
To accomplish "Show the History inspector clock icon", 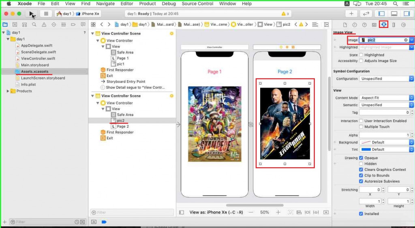I will point(355,25).
